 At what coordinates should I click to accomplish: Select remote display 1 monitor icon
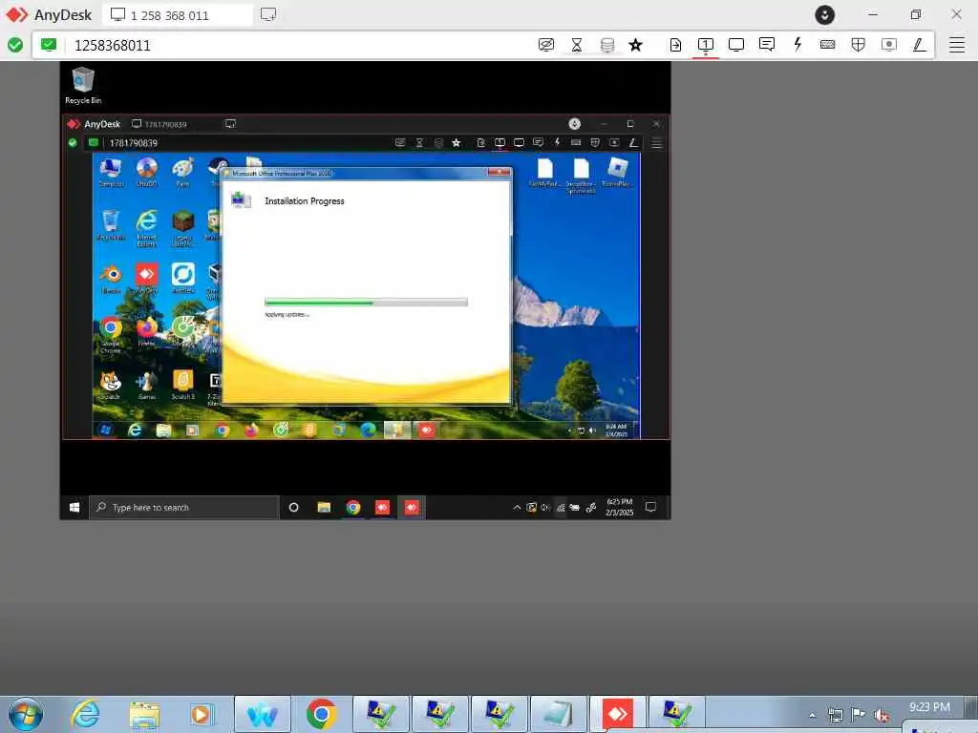[706, 45]
